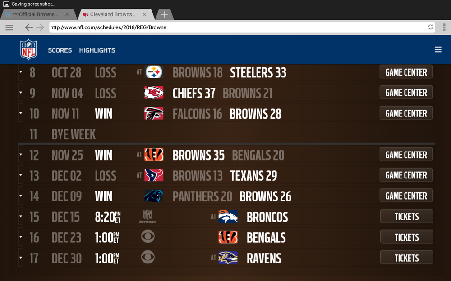This screenshot has width=451, height=281.
Task: Click the CBS eye logo for Dec 23
Action: click(x=148, y=237)
